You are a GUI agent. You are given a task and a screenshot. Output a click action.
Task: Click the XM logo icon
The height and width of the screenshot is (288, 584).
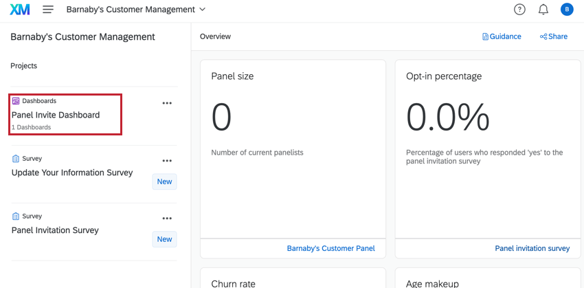coord(20,10)
